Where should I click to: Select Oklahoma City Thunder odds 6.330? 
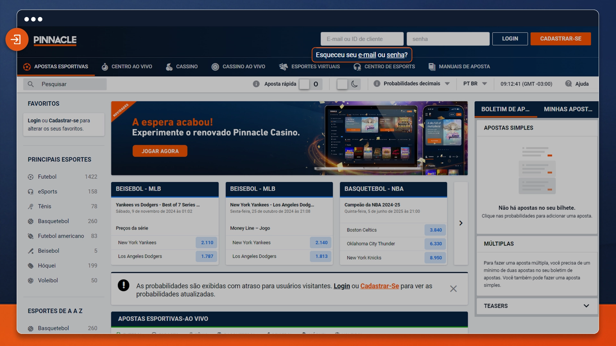coord(436,244)
